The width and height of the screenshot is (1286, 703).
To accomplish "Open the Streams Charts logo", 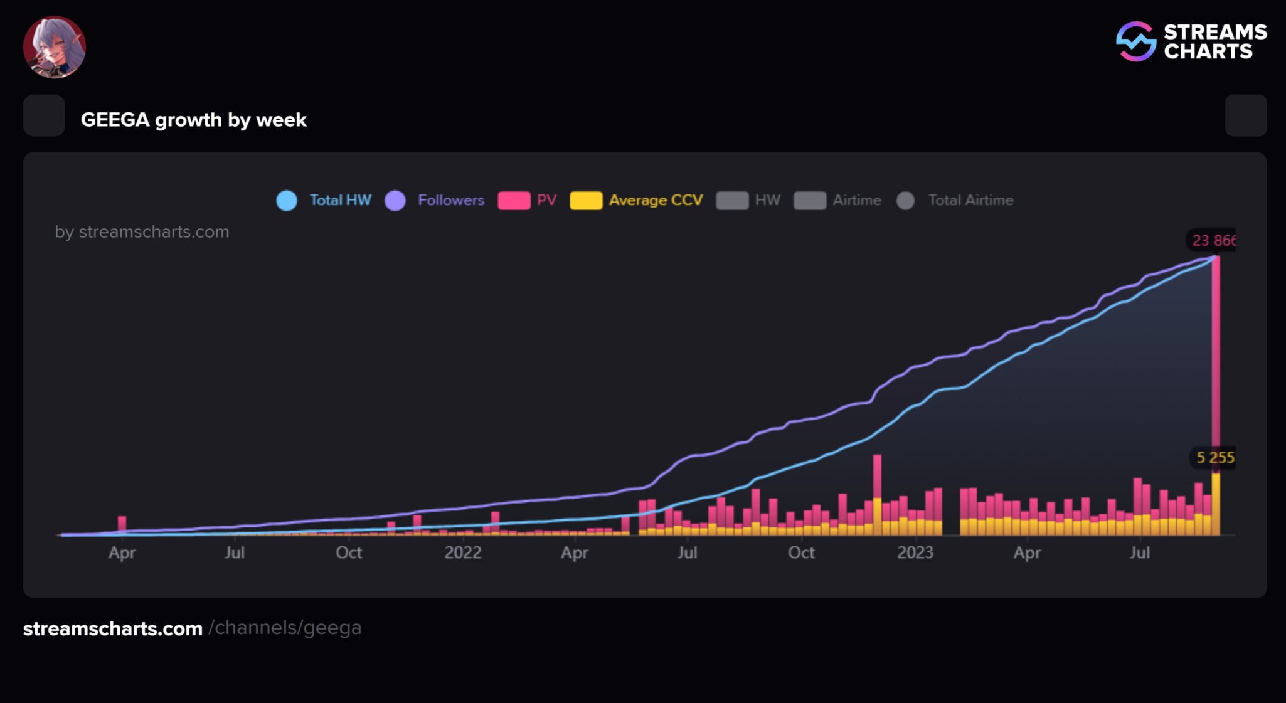I will (x=1191, y=41).
